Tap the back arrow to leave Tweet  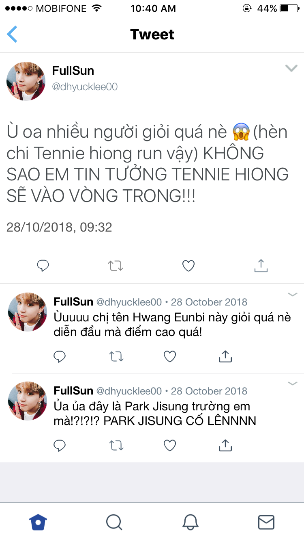click(12, 34)
